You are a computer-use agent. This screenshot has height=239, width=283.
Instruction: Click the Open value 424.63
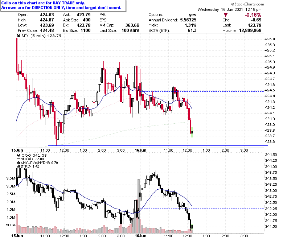(x=47, y=15)
